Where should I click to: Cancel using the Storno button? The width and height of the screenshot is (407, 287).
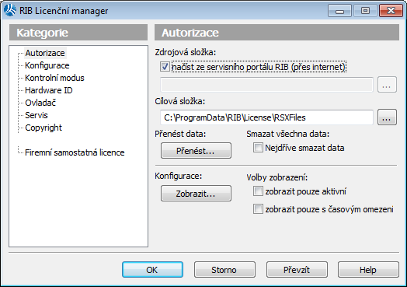(224, 270)
